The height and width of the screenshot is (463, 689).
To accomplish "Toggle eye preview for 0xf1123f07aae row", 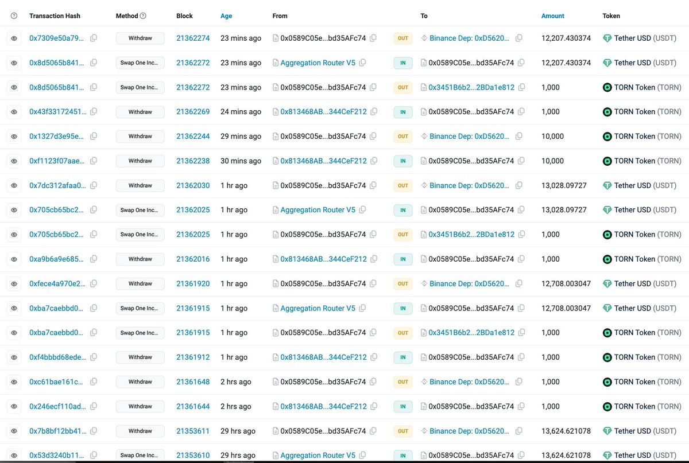I will [14, 161].
